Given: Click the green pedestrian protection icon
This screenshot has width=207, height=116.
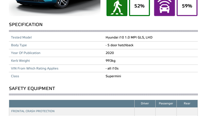Looking at the screenshot, I should coord(117,8).
